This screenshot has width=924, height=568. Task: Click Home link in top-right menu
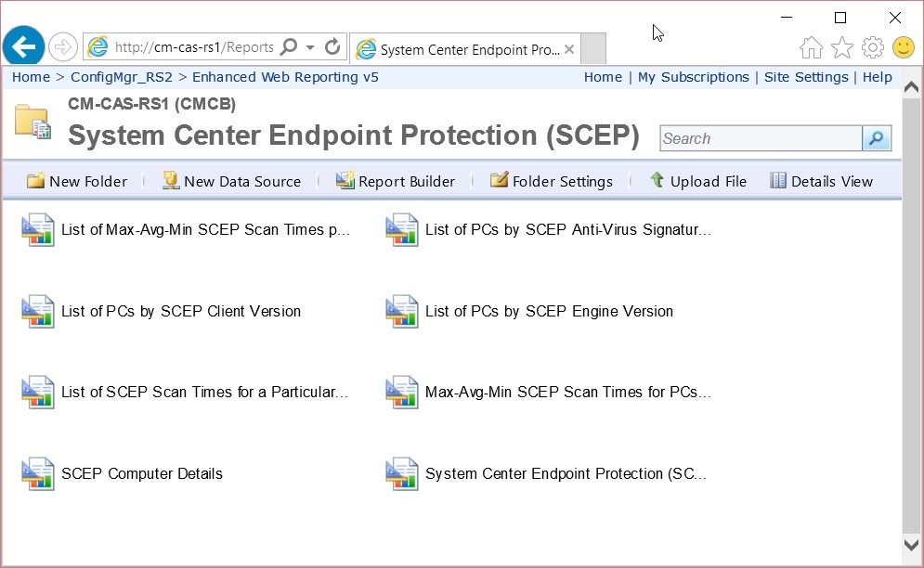[x=603, y=77]
